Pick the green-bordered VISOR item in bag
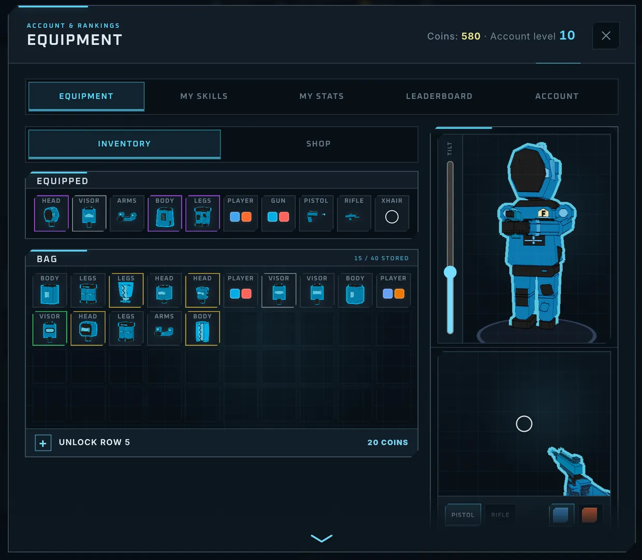 (x=50, y=328)
